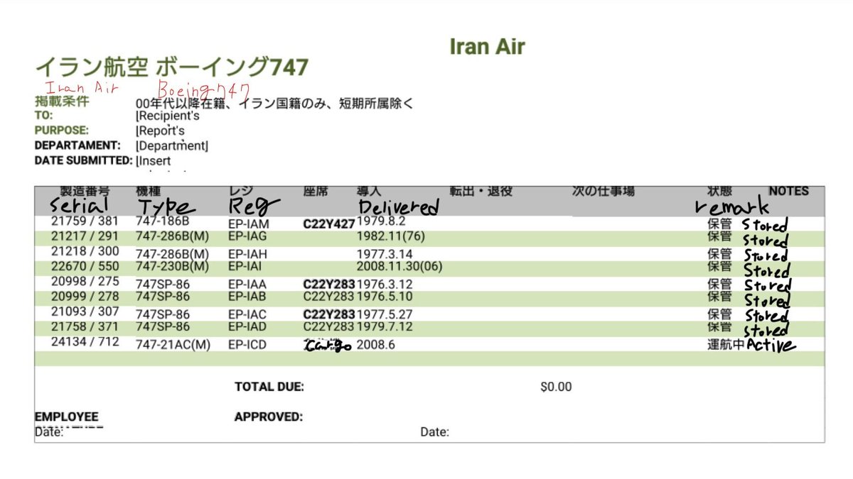The width and height of the screenshot is (853, 479).
Task: Select delivery date 1976.5.10
Action: point(384,297)
